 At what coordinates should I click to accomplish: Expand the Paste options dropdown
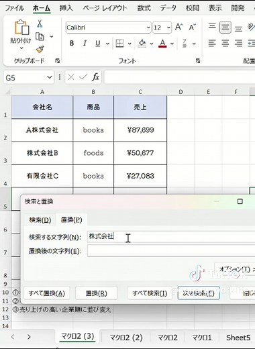[21, 48]
